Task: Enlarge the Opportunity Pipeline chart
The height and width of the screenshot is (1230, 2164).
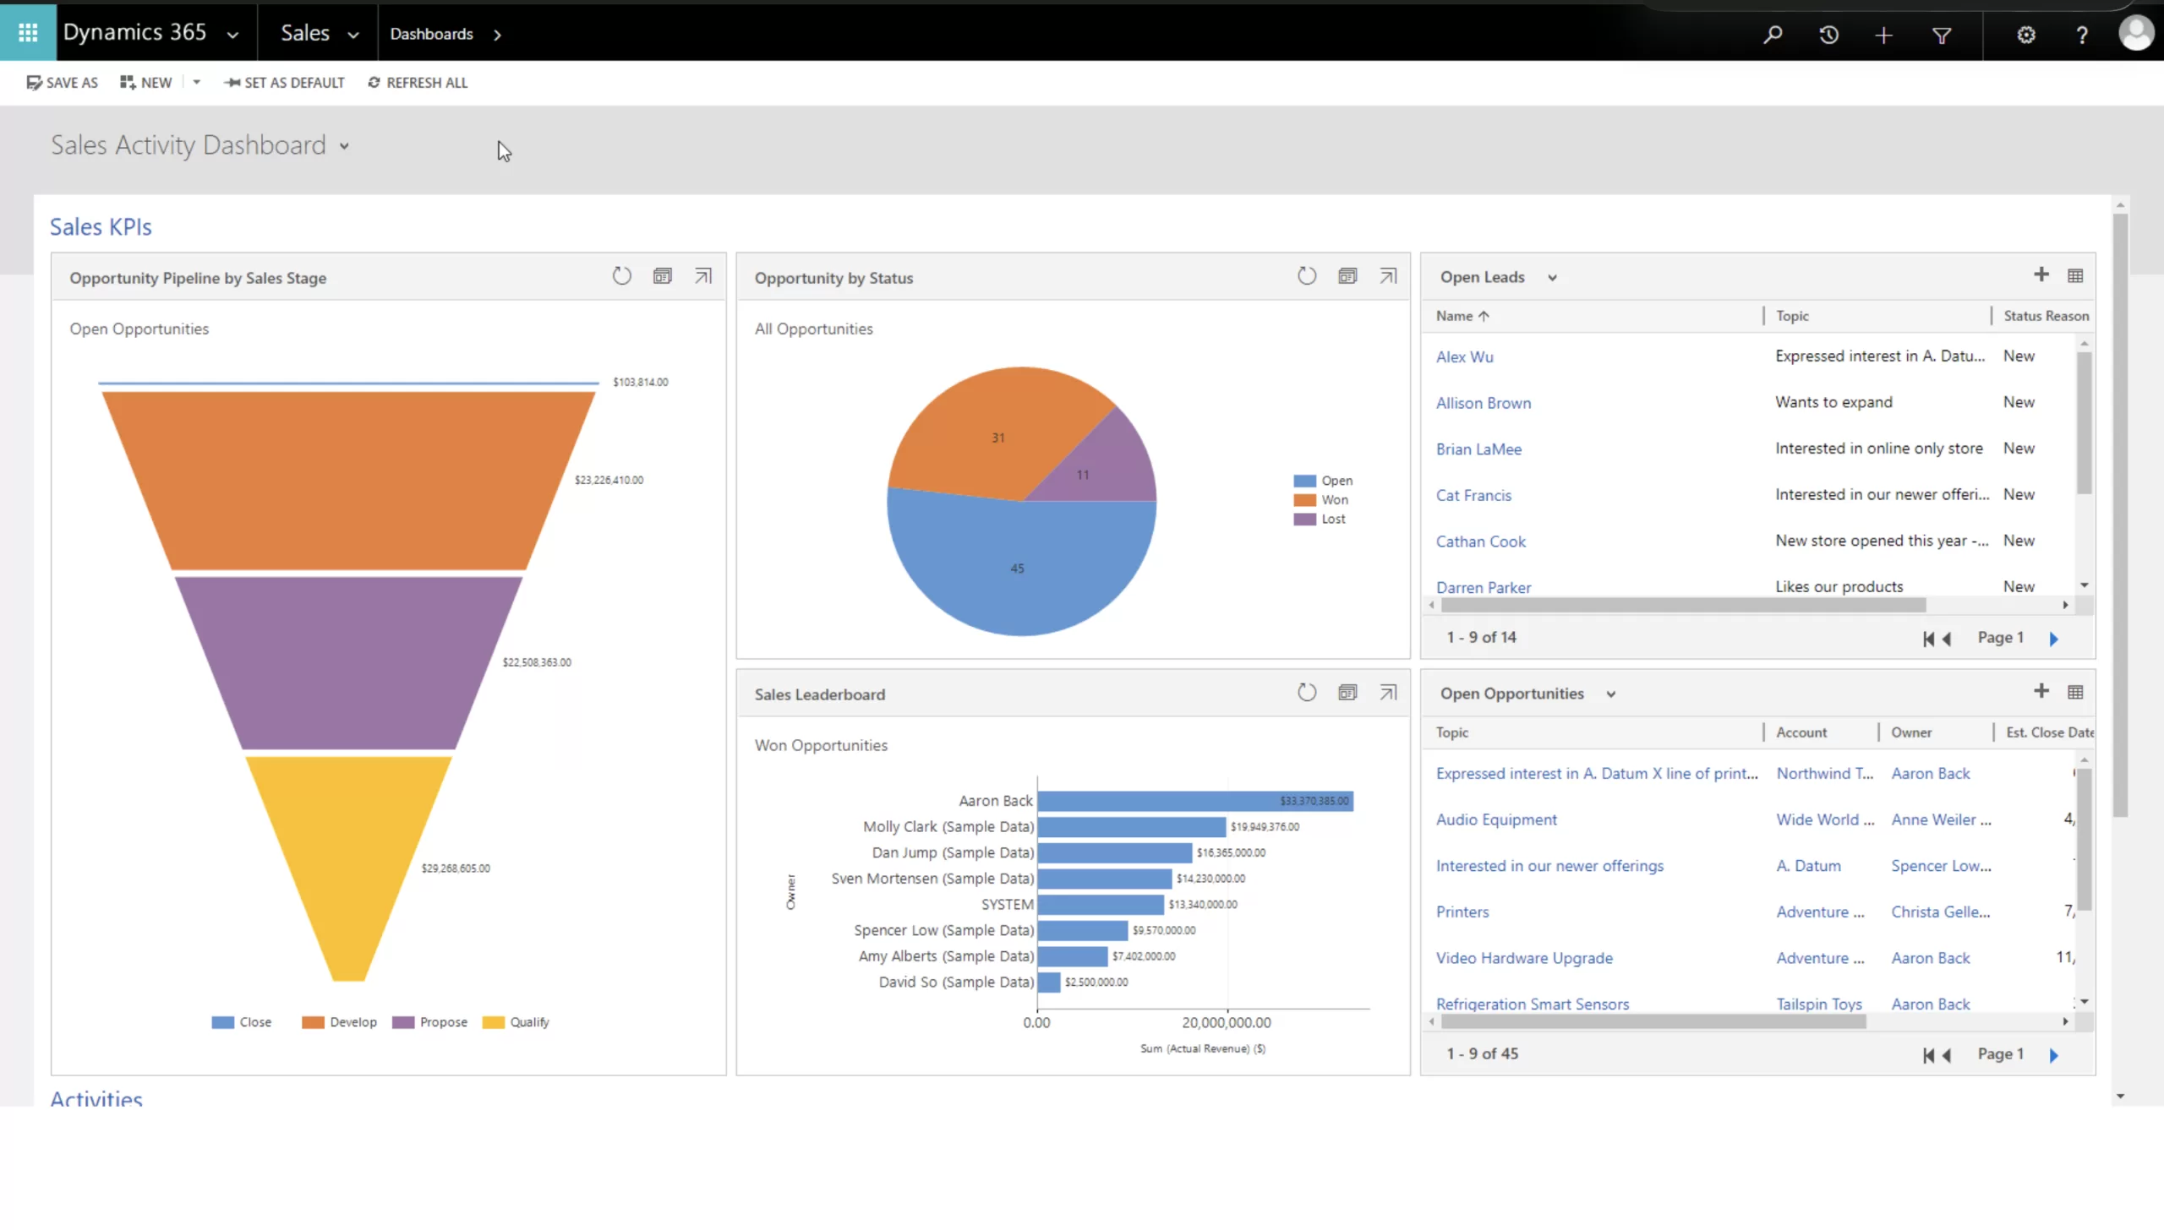Action: point(702,276)
